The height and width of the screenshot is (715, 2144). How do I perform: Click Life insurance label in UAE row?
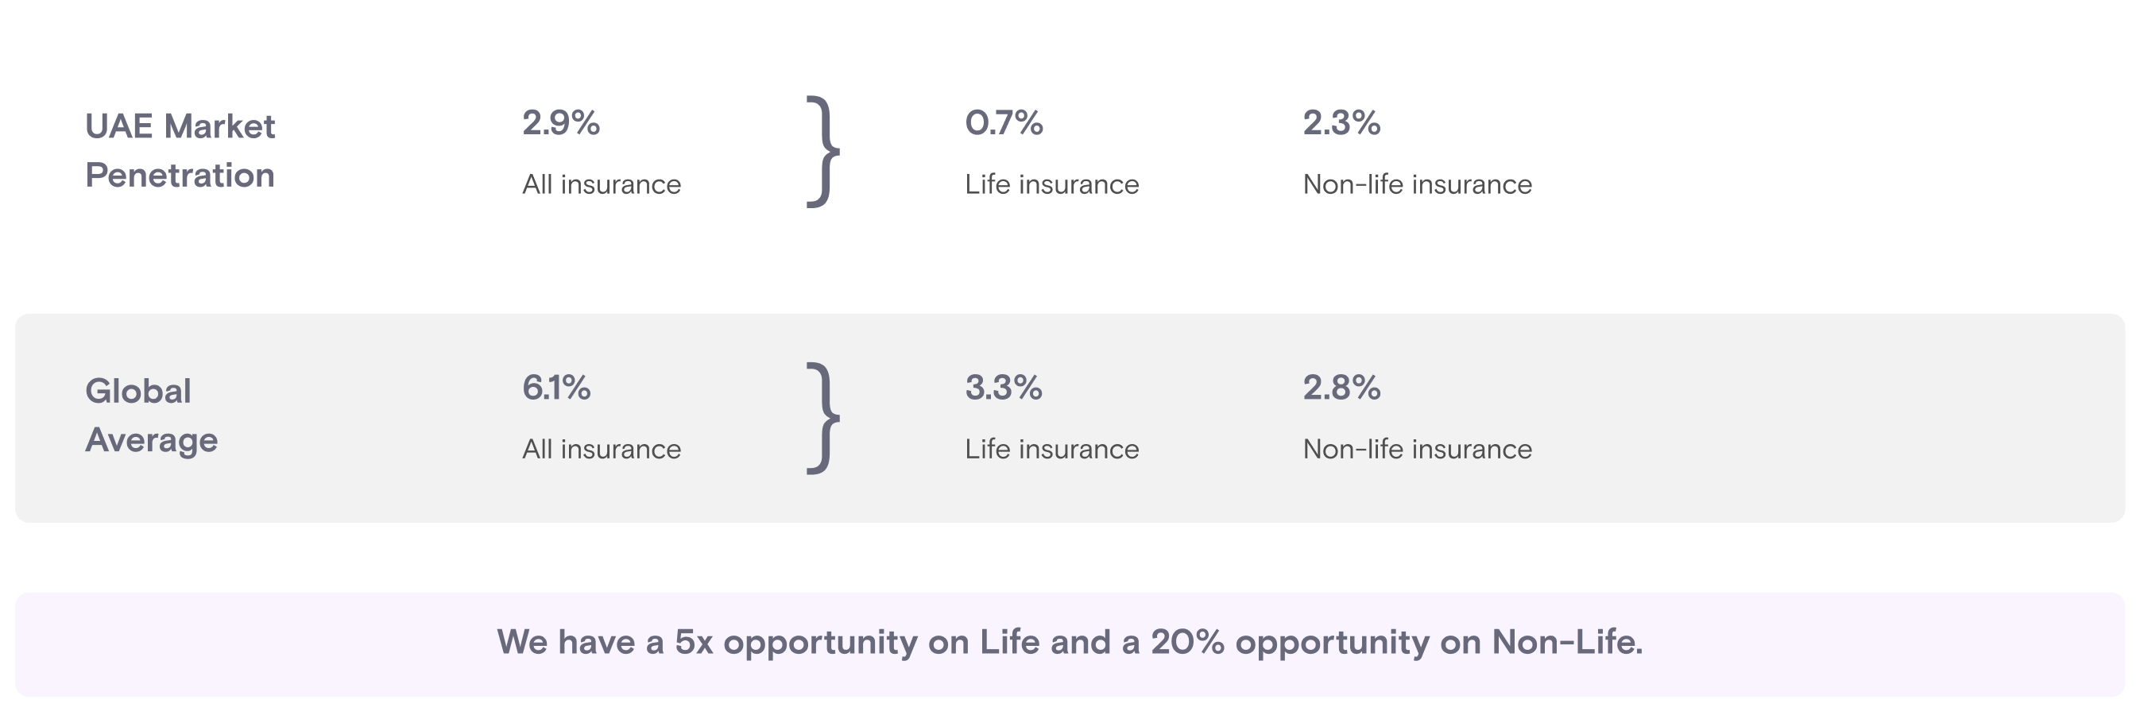[1051, 185]
